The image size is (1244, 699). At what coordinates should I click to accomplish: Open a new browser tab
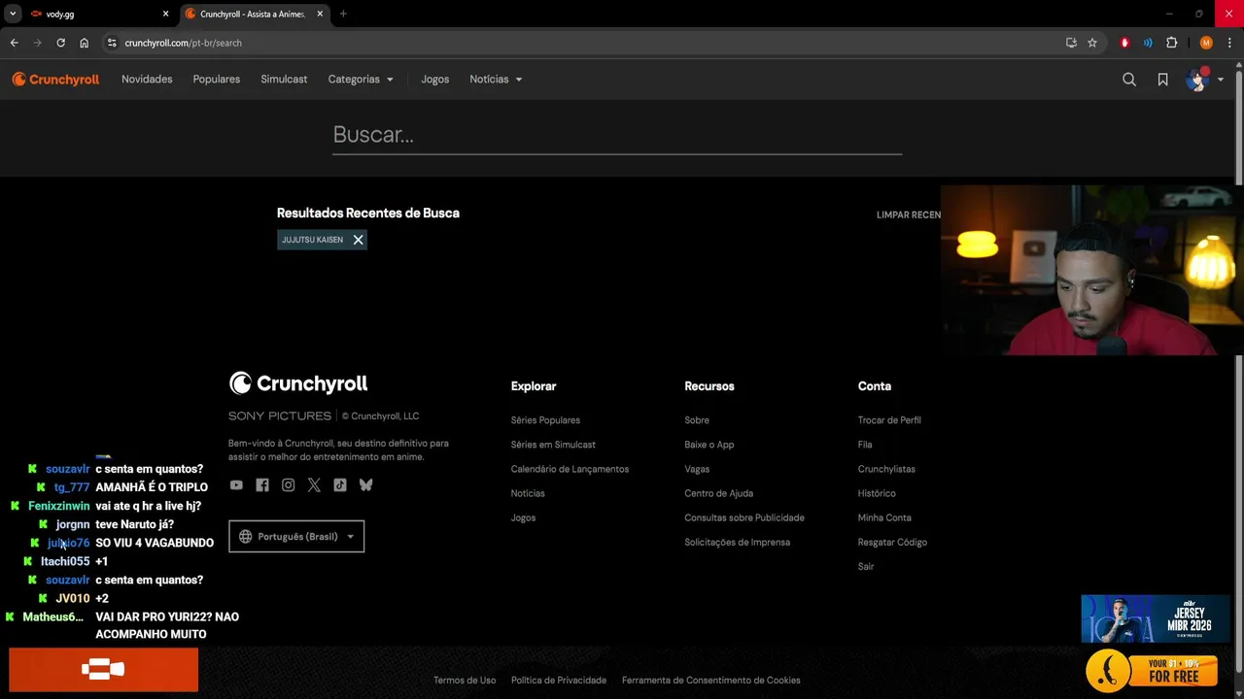[x=343, y=14]
